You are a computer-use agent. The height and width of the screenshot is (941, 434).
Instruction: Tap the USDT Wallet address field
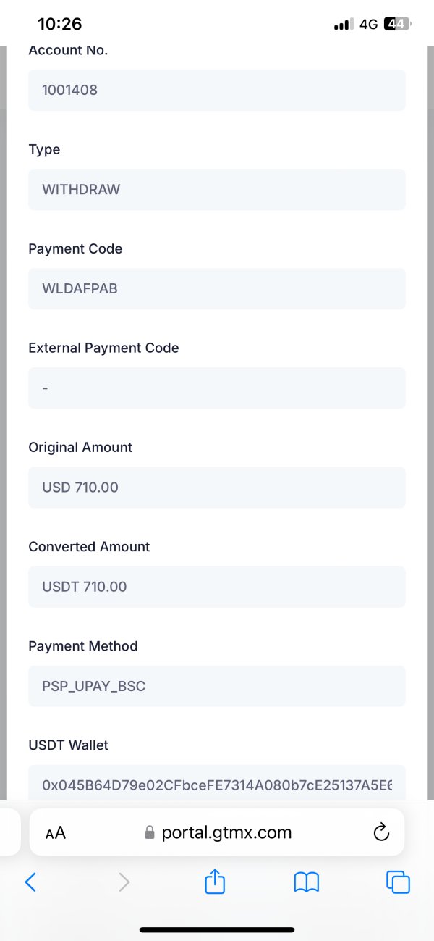pyautogui.click(x=217, y=784)
